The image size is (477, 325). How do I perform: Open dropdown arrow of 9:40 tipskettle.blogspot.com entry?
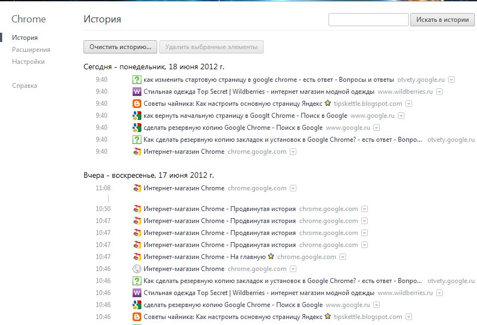pyautogui.click(x=409, y=104)
